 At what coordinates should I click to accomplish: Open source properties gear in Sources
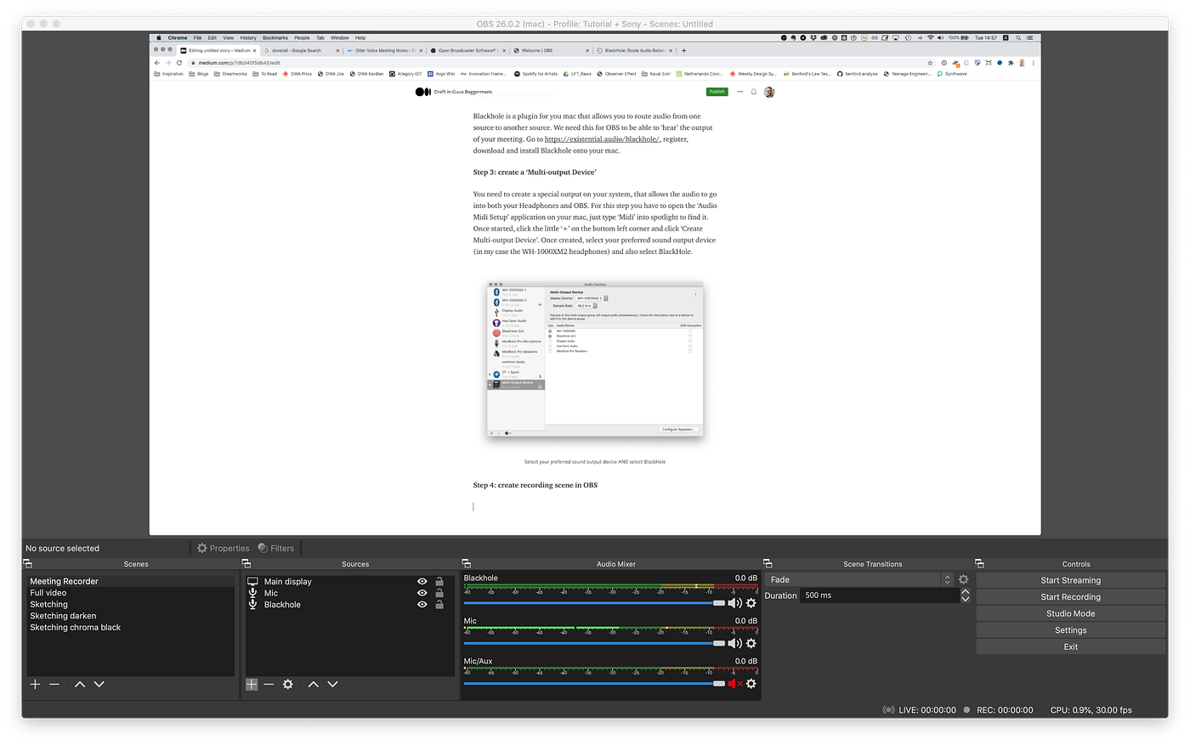coord(288,684)
